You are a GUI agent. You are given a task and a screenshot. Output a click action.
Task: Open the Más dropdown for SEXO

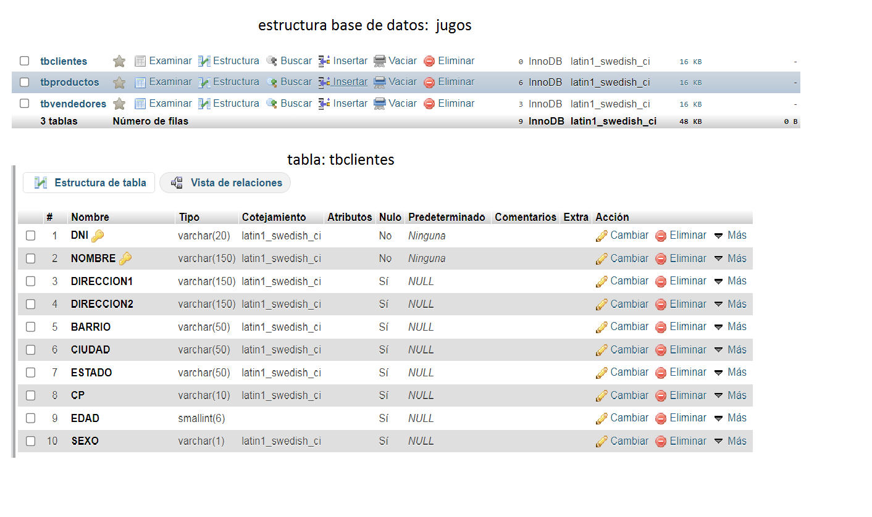(x=730, y=441)
